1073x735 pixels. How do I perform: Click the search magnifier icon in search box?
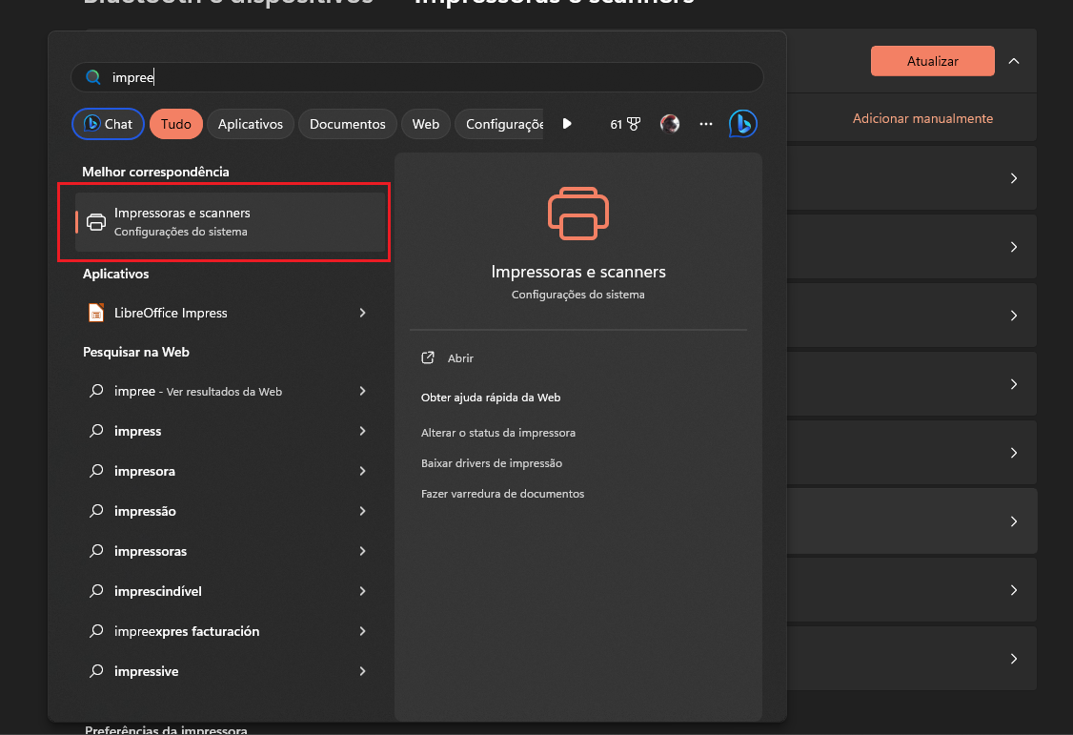click(93, 77)
